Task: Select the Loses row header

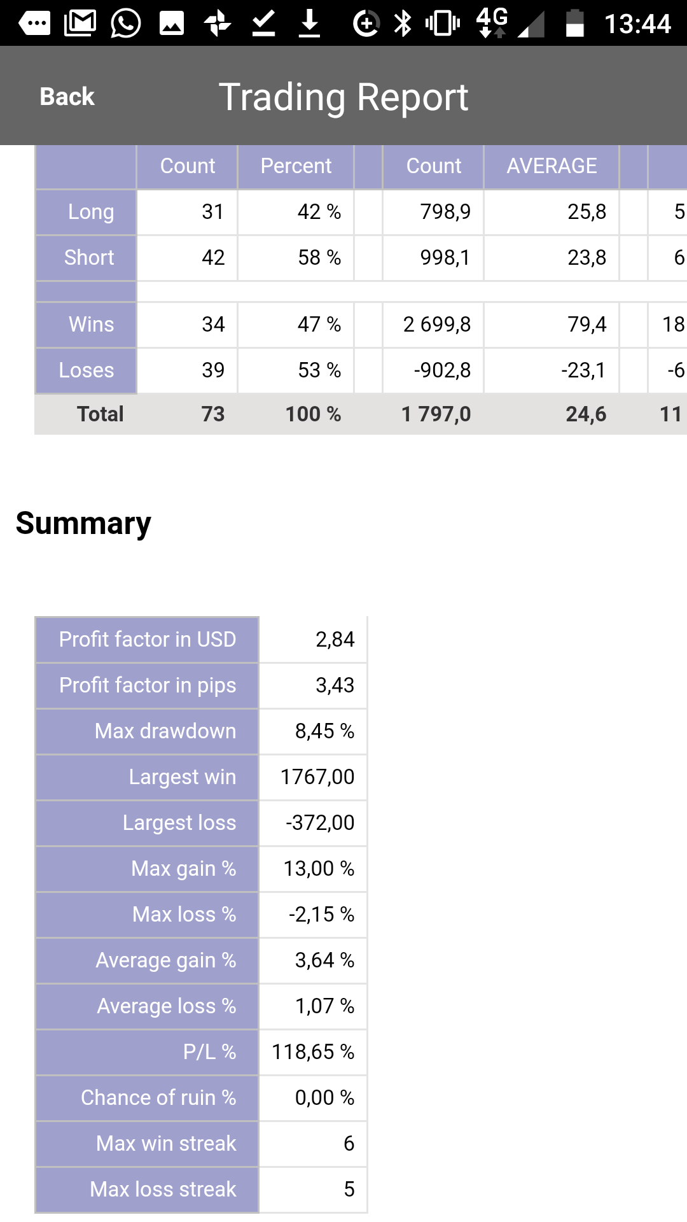Action: pyautogui.click(x=86, y=370)
